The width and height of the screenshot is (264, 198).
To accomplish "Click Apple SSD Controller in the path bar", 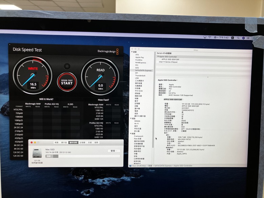I will click(183, 166).
